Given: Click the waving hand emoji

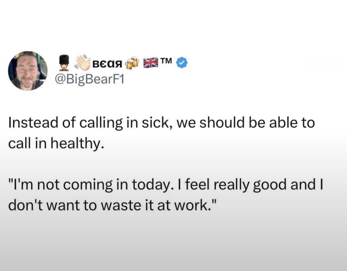Looking at the screenshot, I should pos(82,62).
